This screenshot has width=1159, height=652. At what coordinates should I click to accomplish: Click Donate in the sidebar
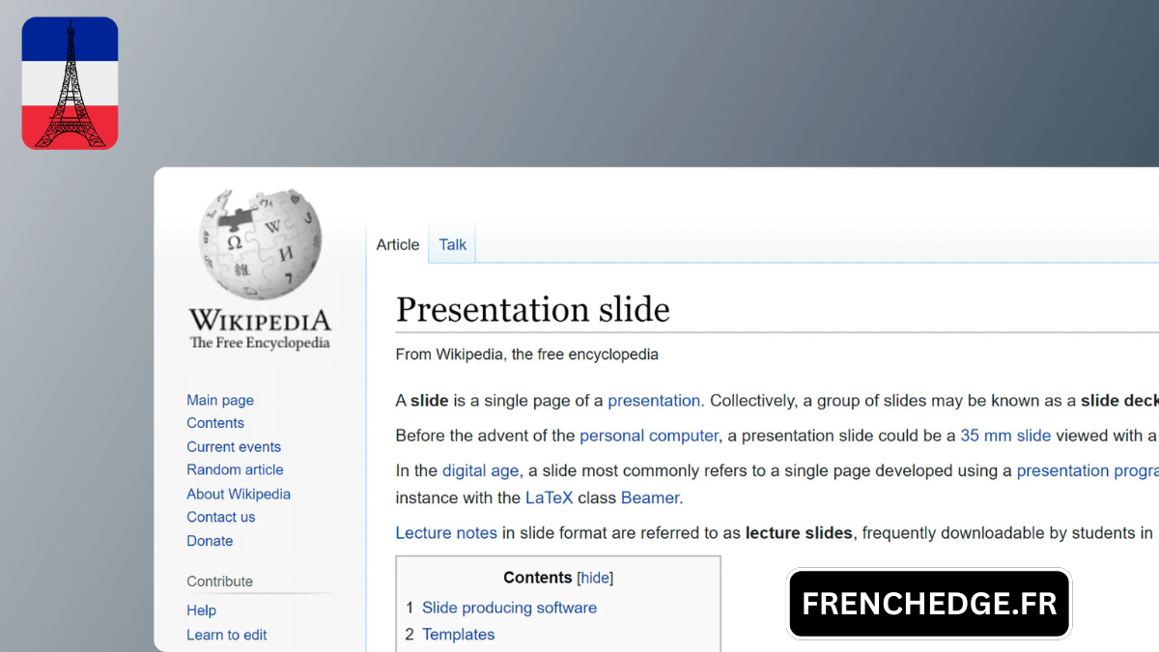210,541
